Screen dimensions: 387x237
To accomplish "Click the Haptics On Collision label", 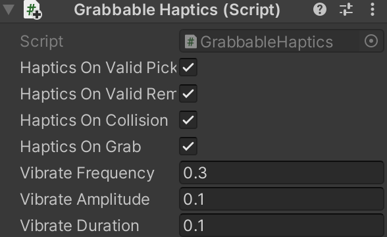I will click(x=94, y=120).
